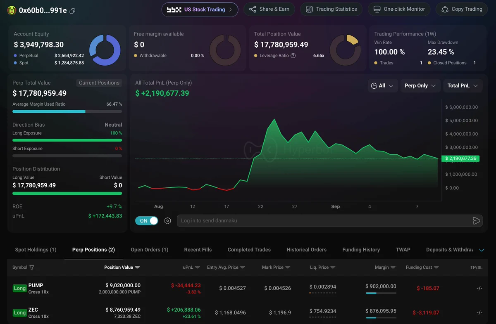Screen dimensions: 496x324
Task: Copy the wallet address 0x60b0...991e
Action: click(72, 11)
